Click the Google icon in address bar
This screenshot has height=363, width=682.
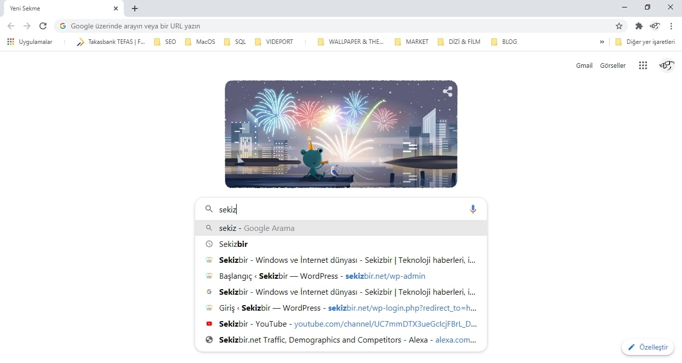(x=62, y=26)
